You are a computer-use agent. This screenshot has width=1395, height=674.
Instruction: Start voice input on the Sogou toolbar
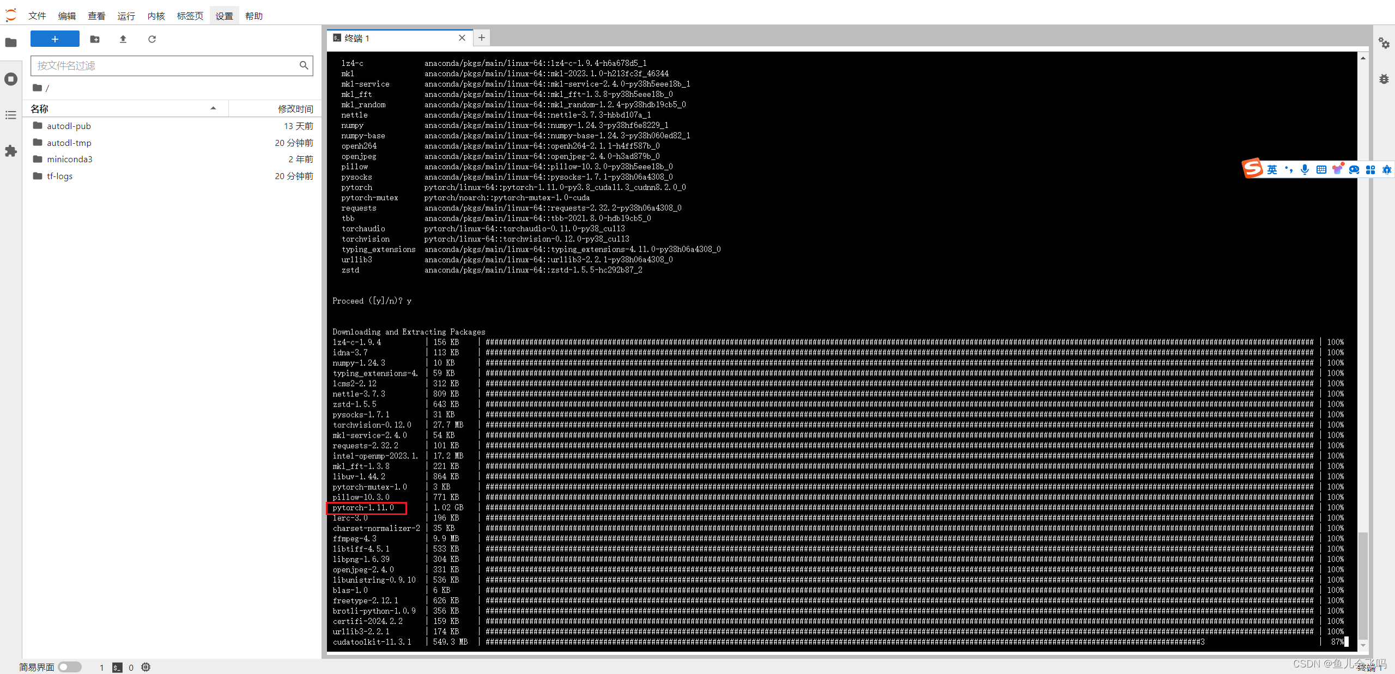pos(1305,169)
